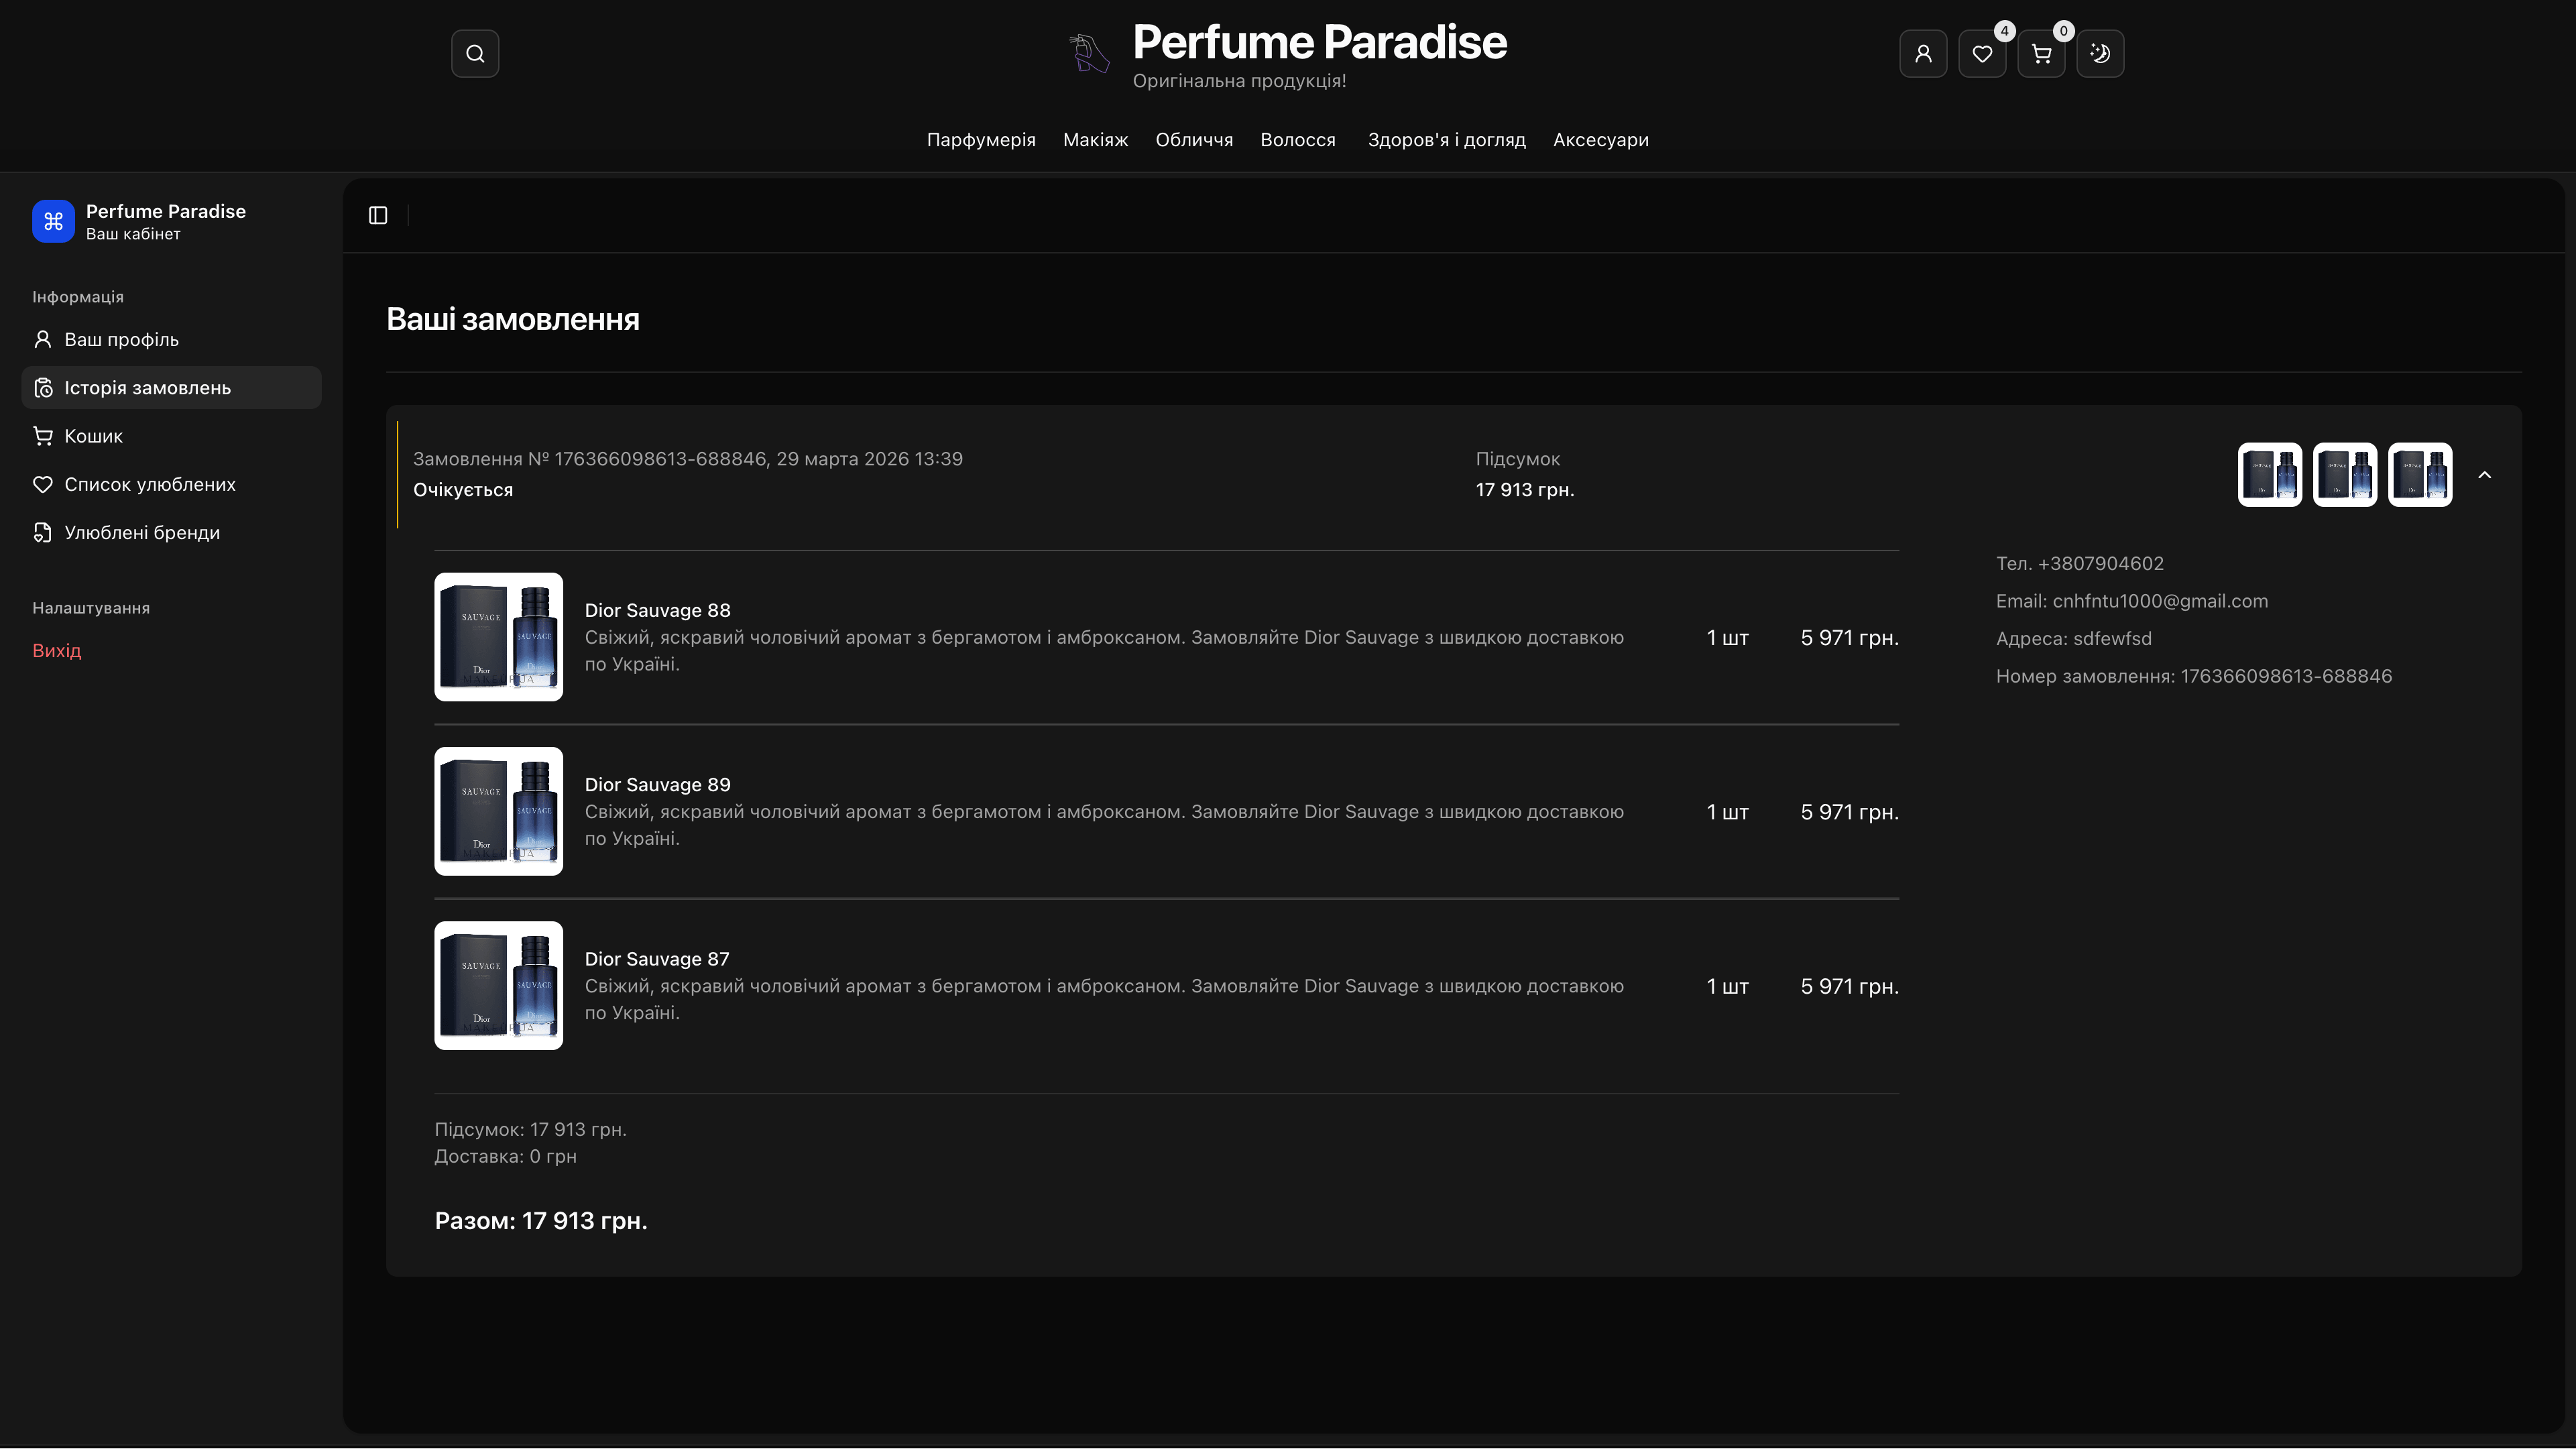The width and height of the screenshot is (2576, 1449).
Task: Open the 'Аксесуари' navigation category
Action: point(1600,140)
